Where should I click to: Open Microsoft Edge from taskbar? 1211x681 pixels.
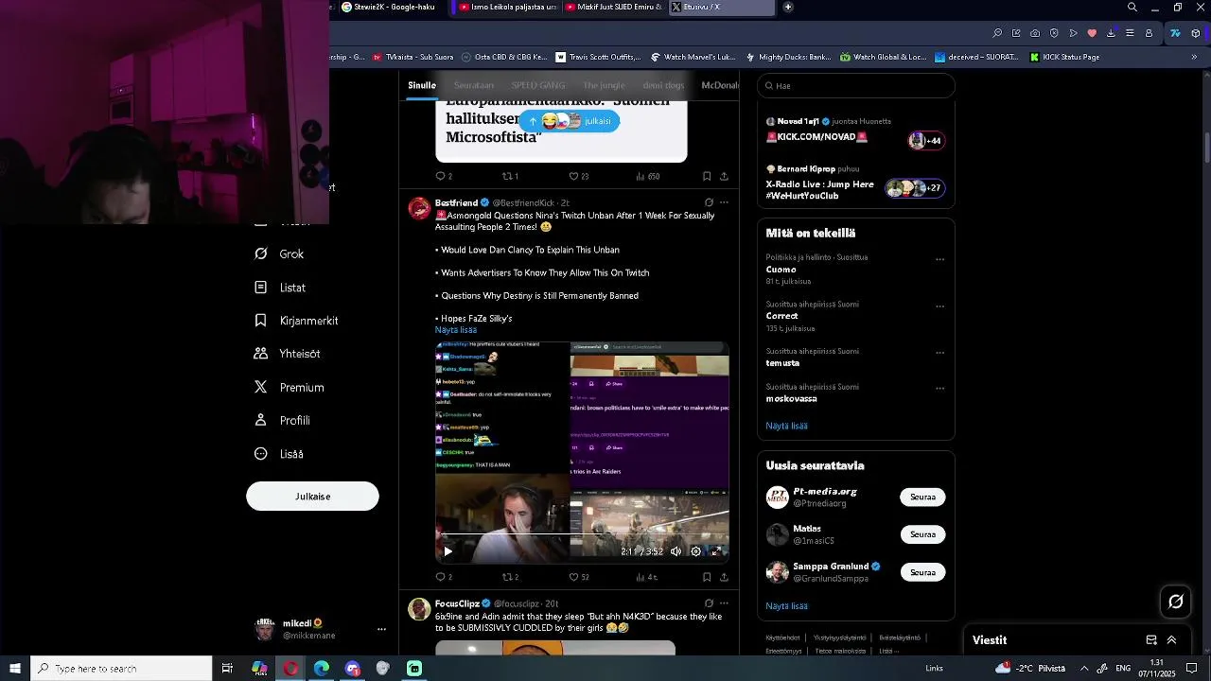click(322, 669)
